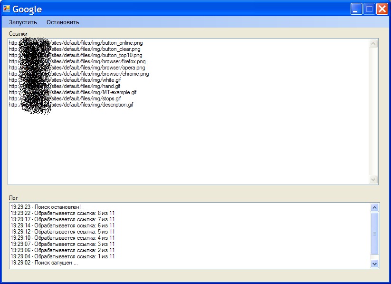The height and width of the screenshot is (284, 391).
Task: Click log entry 'ссылка: 8 из 11'
Action: 63,213
